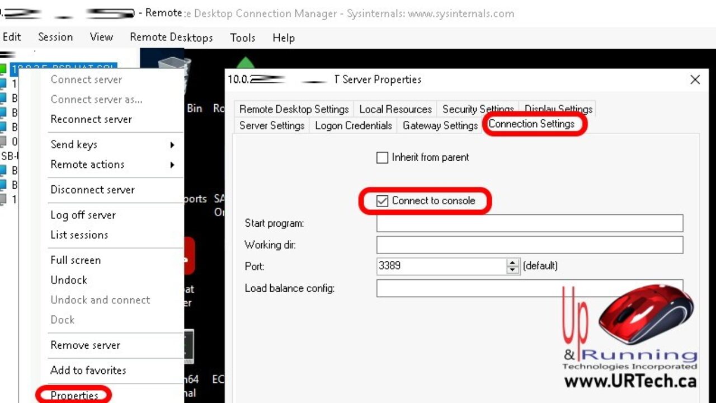The height and width of the screenshot is (403, 716).
Task: Switch to the Logon Credentials tab
Action: 353,125
